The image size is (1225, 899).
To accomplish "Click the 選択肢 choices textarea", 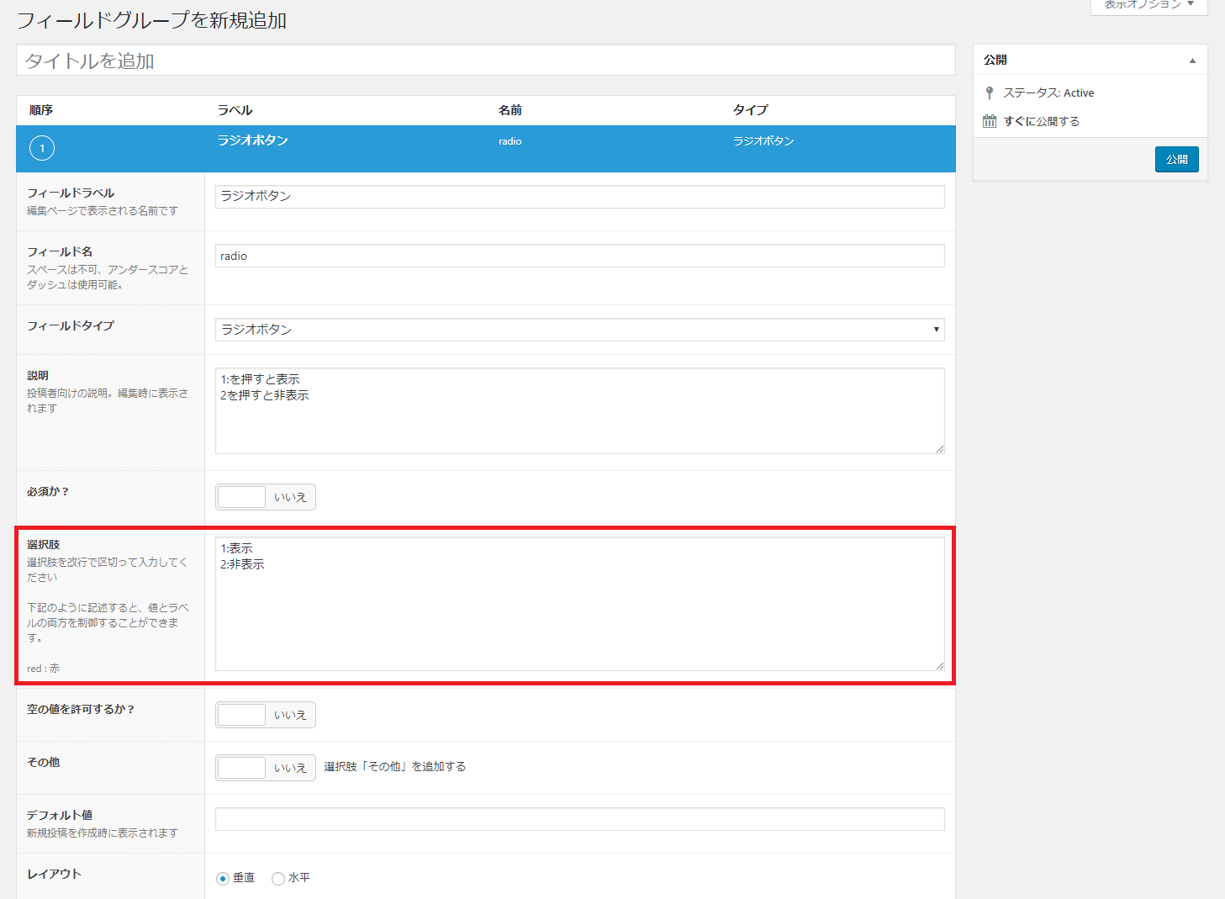I will tap(580, 604).
